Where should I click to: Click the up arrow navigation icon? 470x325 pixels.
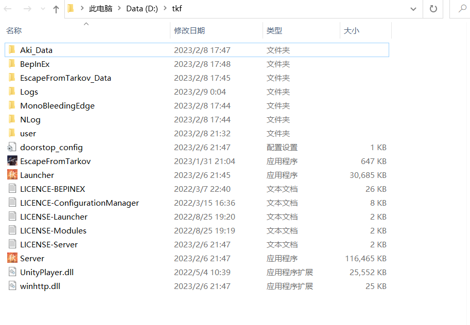(56, 9)
